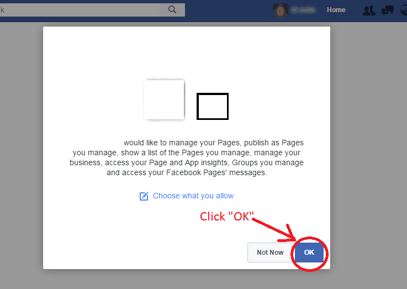
Task: Click the blank white area atop dialog
Action: point(187,52)
